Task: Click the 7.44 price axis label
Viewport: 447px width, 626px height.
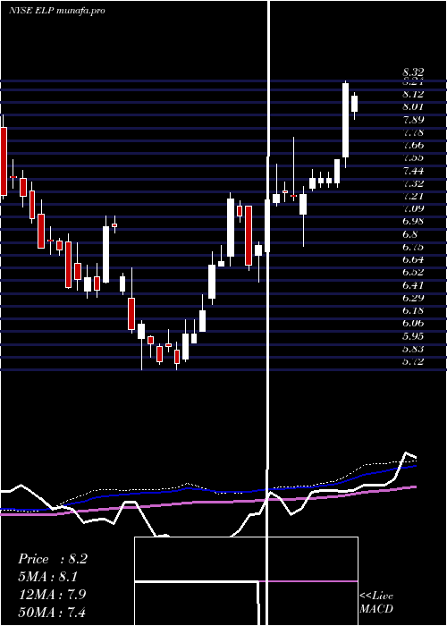Action: tap(413, 171)
